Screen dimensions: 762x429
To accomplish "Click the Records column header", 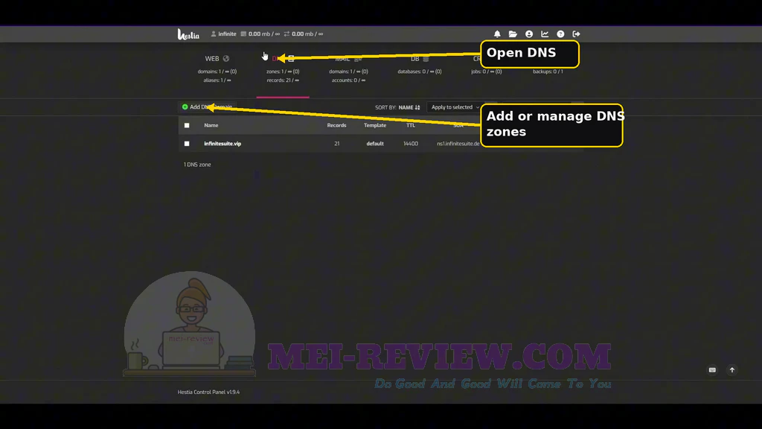I will (x=337, y=125).
